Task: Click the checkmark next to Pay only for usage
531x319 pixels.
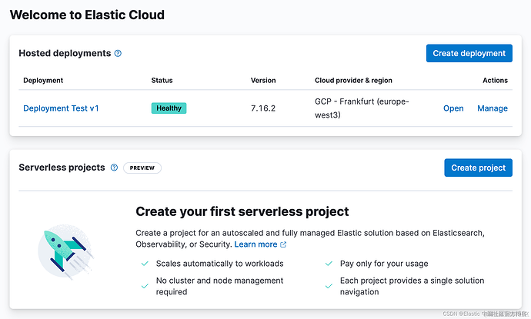Action: point(329,264)
